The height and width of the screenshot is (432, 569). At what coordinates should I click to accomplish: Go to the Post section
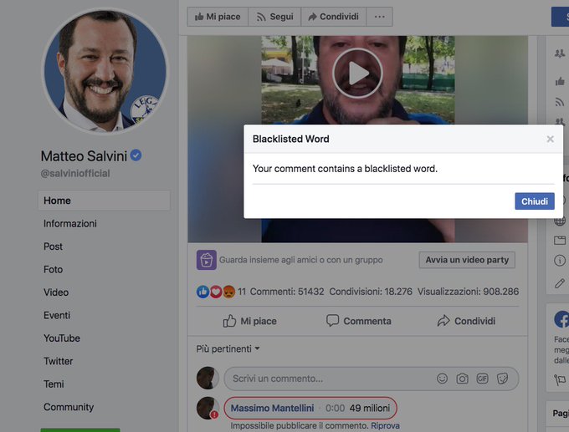[x=53, y=246]
